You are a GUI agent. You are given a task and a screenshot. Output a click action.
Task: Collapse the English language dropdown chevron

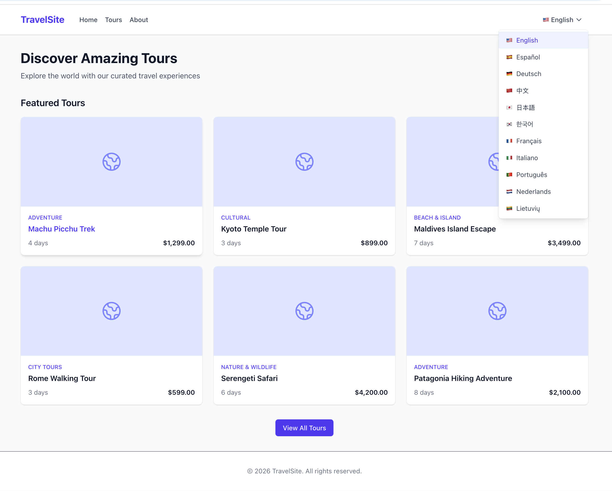point(579,20)
